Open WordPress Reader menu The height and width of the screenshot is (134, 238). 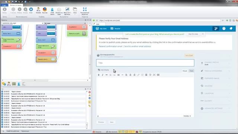(x=115, y=28)
